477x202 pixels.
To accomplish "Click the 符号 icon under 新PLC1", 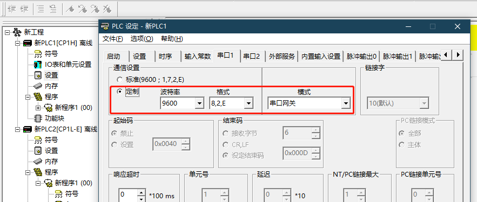I will (x=38, y=54).
